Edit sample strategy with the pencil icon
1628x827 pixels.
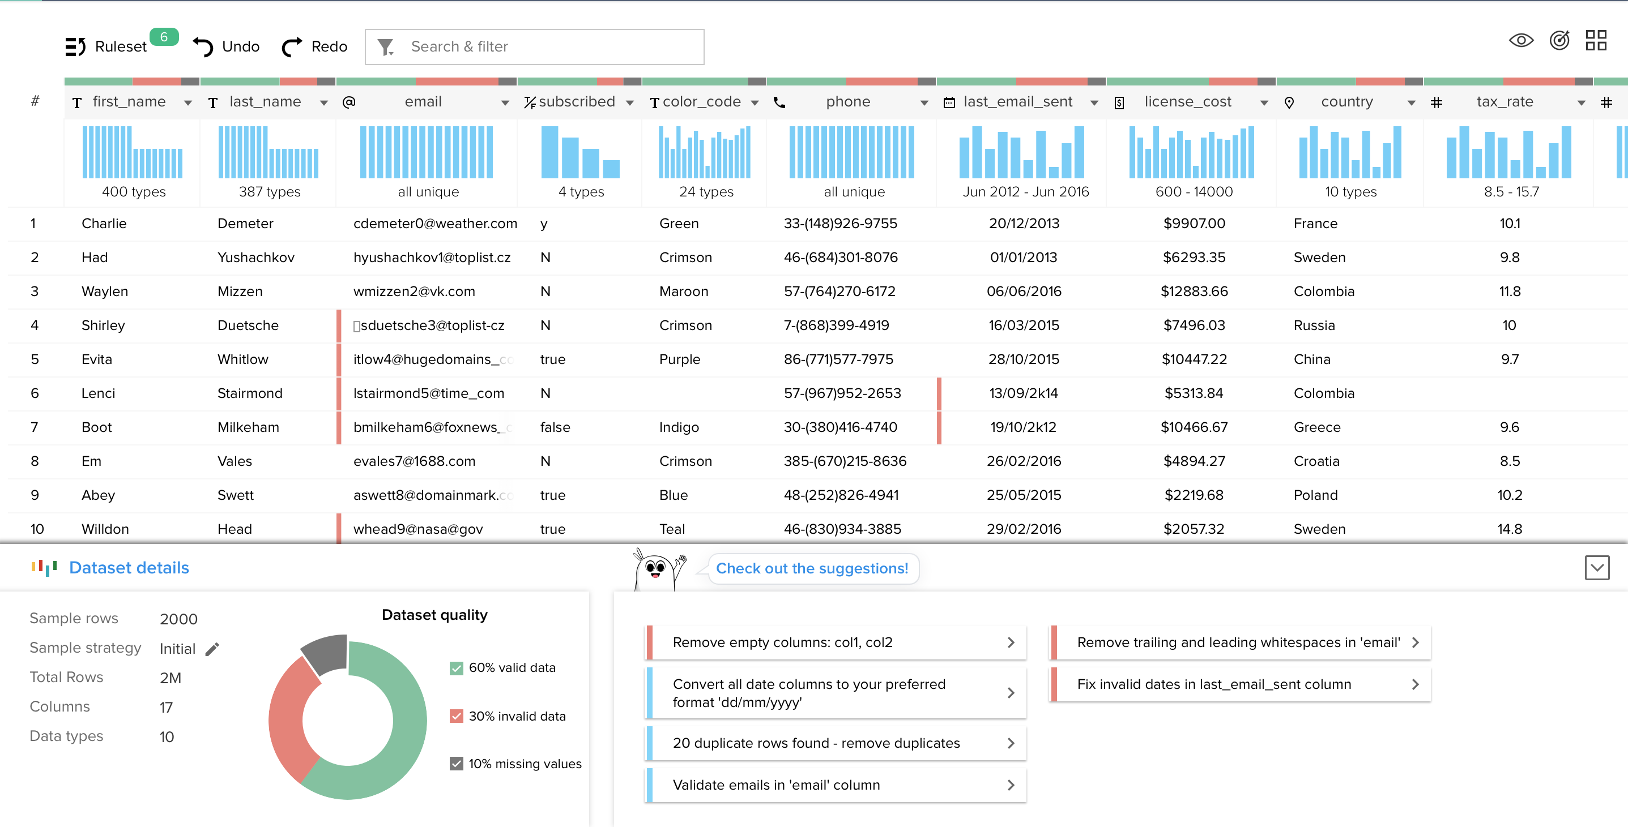[212, 649]
